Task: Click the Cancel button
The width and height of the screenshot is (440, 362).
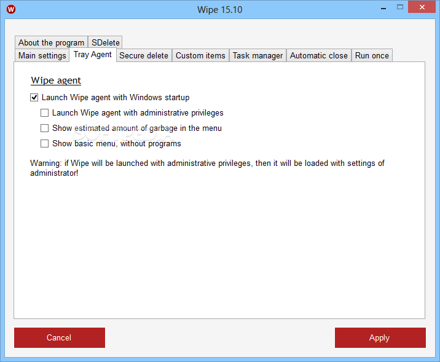Action: pos(60,337)
